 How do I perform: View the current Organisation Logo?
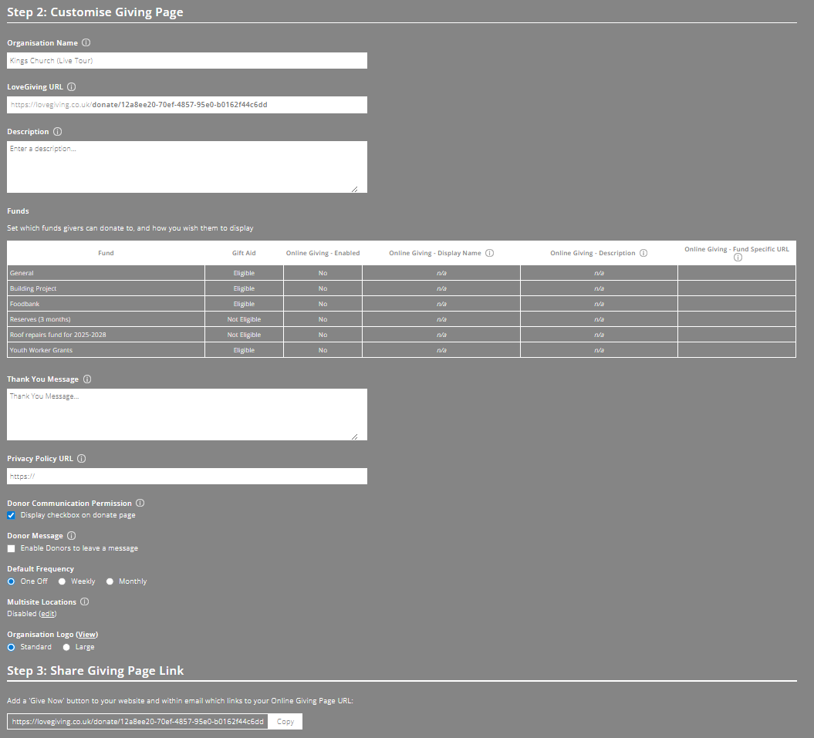[x=86, y=634]
